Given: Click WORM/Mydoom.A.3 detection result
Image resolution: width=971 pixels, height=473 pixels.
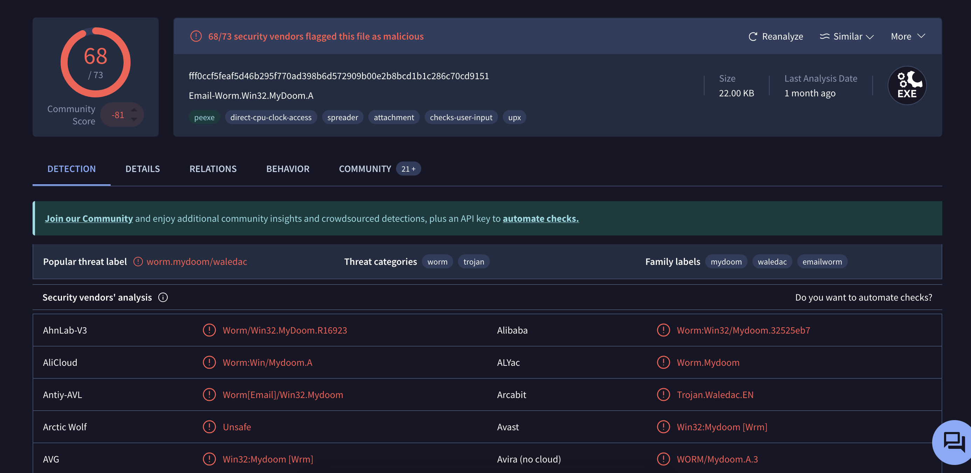Looking at the screenshot, I should [x=717, y=459].
